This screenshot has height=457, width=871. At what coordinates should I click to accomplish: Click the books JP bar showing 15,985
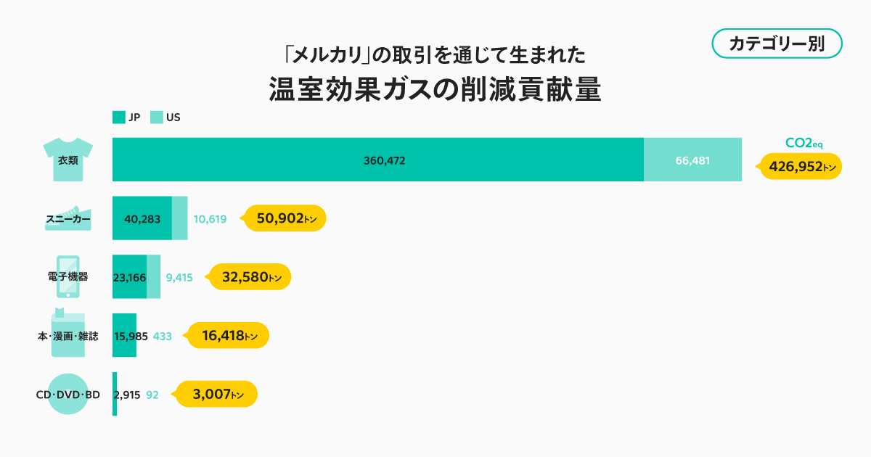point(124,335)
